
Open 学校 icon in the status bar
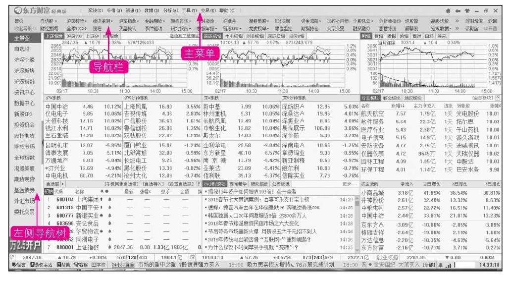click(99, 265)
